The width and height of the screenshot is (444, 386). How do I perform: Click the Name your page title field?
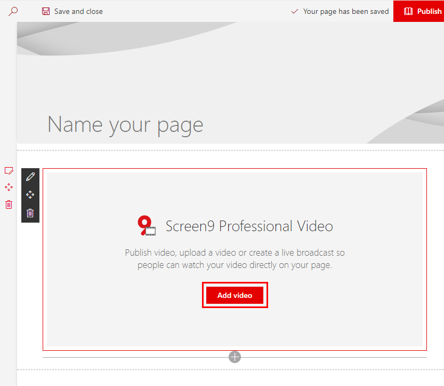[125, 125]
